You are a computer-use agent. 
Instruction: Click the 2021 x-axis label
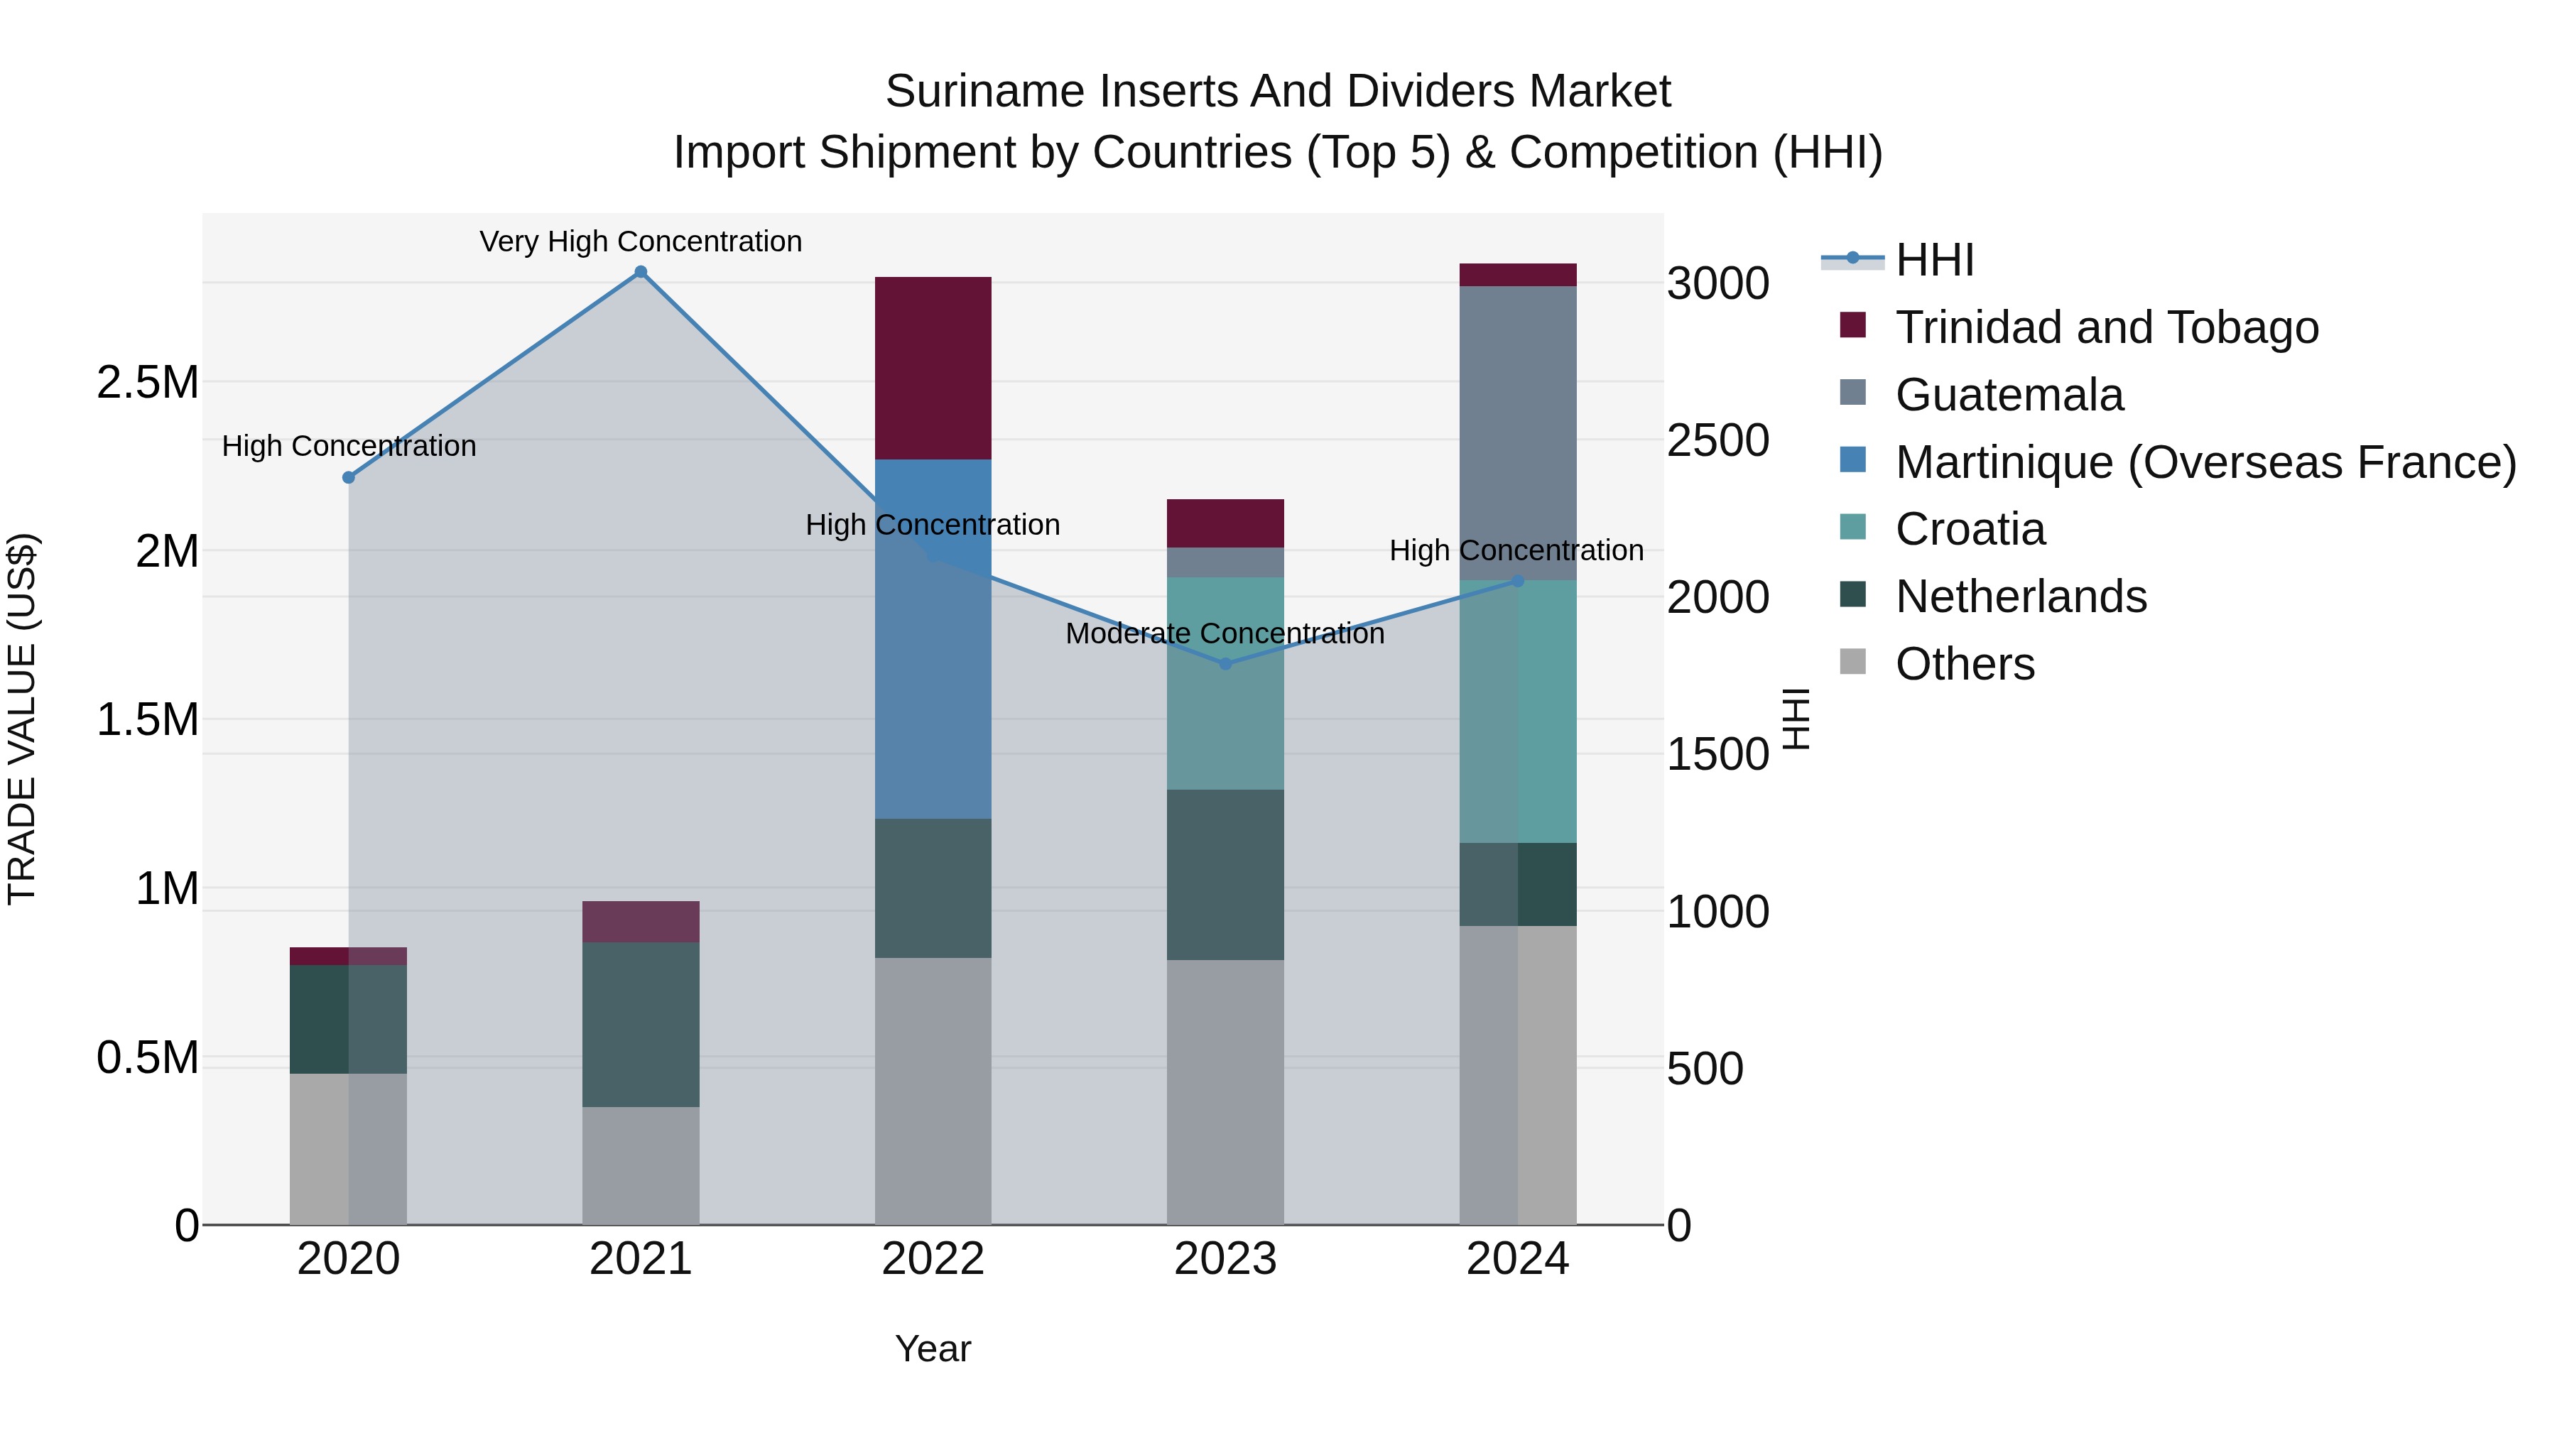click(x=640, y=1259)
